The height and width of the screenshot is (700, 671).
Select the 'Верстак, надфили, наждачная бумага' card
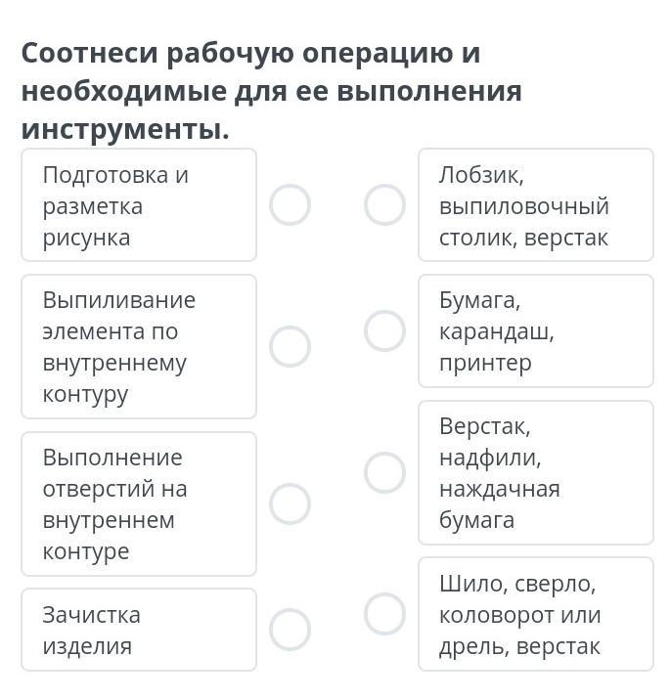(x=535, y=472)
